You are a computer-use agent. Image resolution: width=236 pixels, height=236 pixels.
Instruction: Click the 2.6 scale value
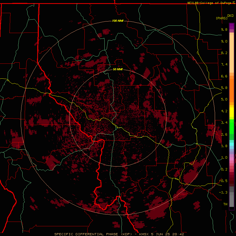(x=224, y=135)
